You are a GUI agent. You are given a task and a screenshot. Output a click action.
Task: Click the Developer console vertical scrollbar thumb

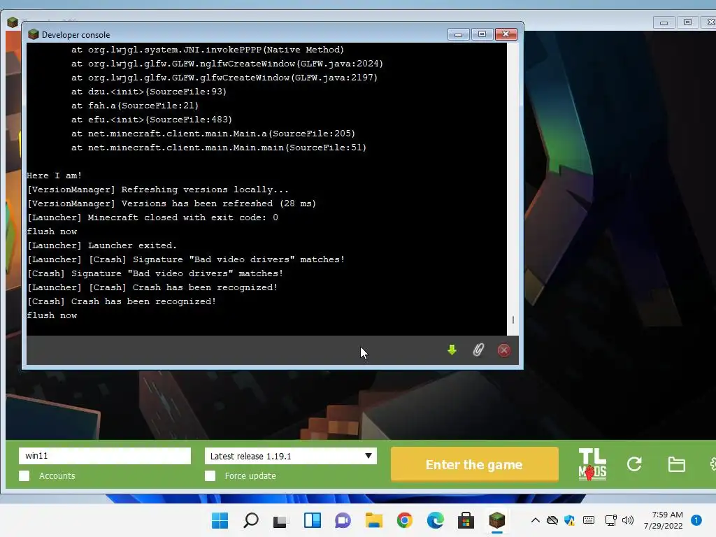(513, 320)
